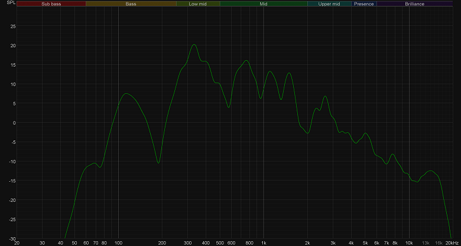This screenshot has height=246, width=461.
Task: Click the 25 dB axis value
Action: pyautogui.click(x=13, y=26)
